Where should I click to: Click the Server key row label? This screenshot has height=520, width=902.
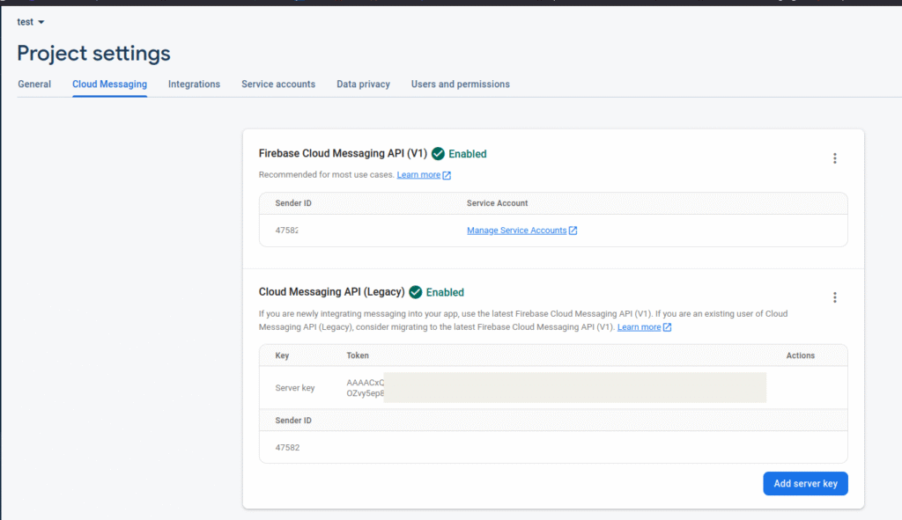[x=294, y=388]
